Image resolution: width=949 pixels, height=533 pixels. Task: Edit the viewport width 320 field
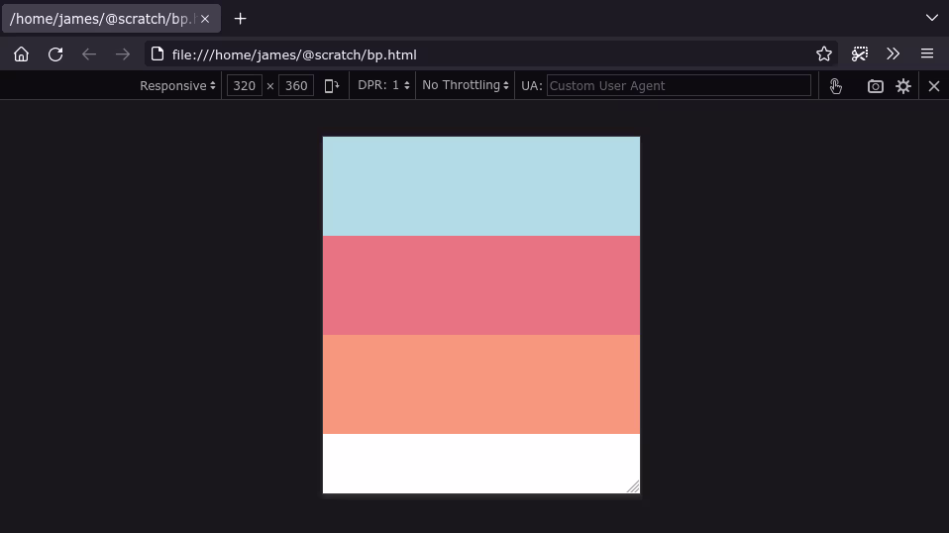tap(244, 86)
